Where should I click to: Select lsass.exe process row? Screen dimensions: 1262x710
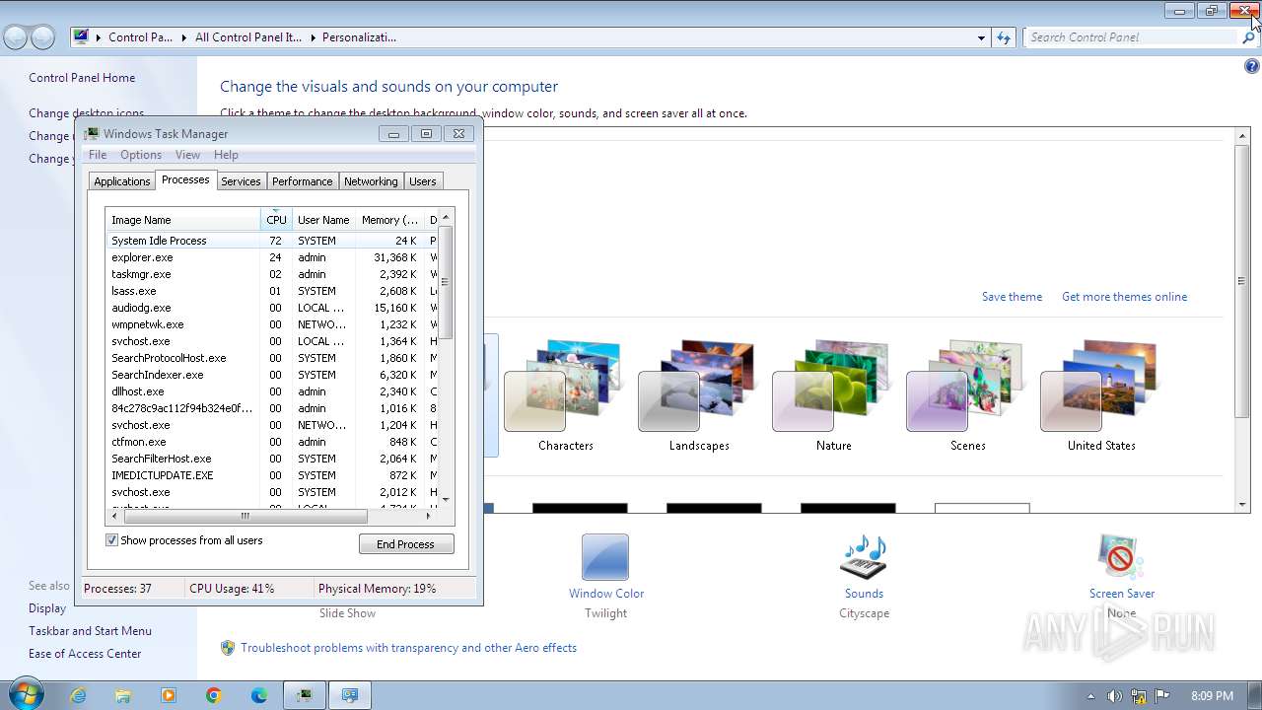click(x=271, y=291)
